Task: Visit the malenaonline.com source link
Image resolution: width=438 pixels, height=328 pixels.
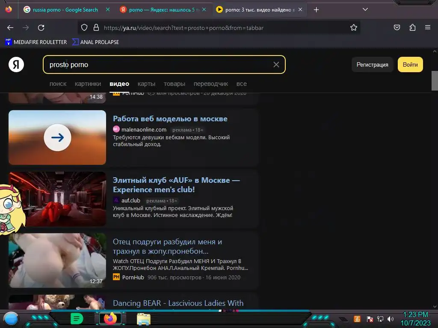Action: click(x=144, y=130)
